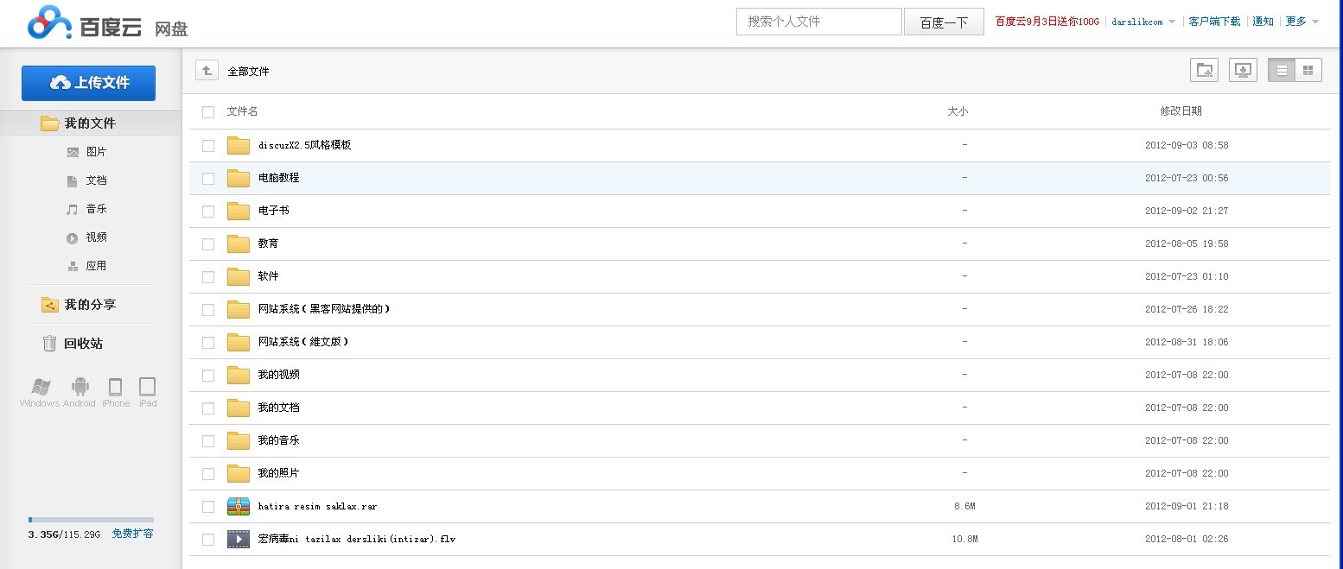Click the storage usage progress bar
Viewport: 1343px width, 569px height.
click(91, 520)
